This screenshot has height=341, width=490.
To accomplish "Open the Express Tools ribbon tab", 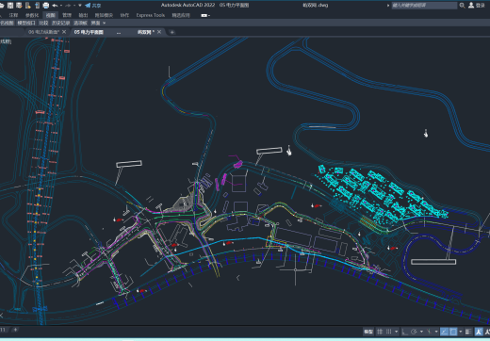I will coord(151,15).
